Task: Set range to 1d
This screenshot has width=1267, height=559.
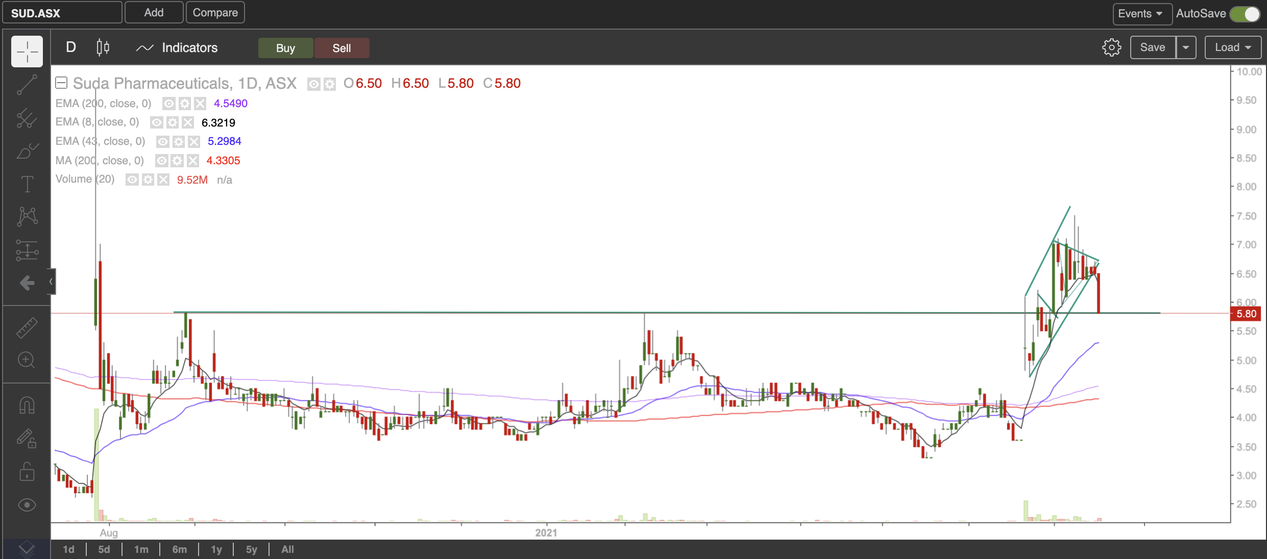Action: (x=68, y=549)
